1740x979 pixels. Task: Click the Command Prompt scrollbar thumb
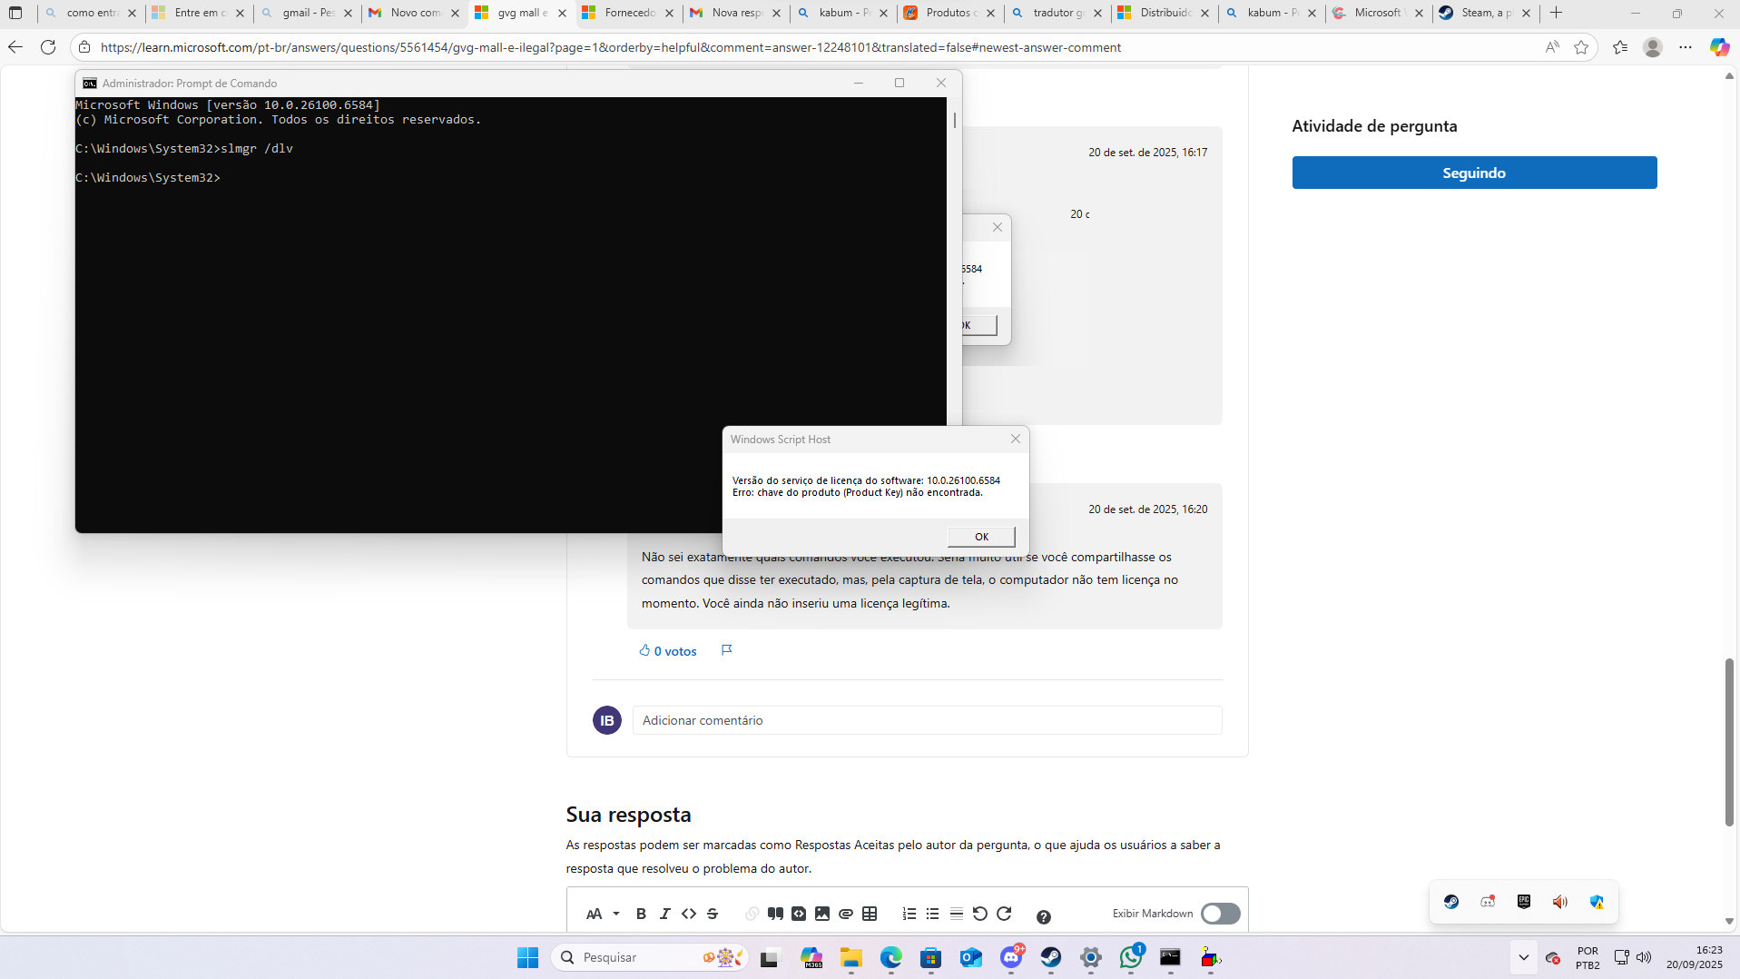(954, 120)
